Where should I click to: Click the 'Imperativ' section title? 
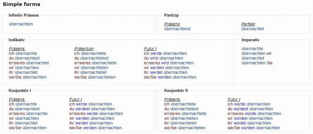point(250,40)
